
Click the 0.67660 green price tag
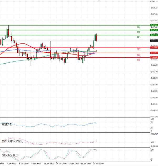[x=154, y=25]
